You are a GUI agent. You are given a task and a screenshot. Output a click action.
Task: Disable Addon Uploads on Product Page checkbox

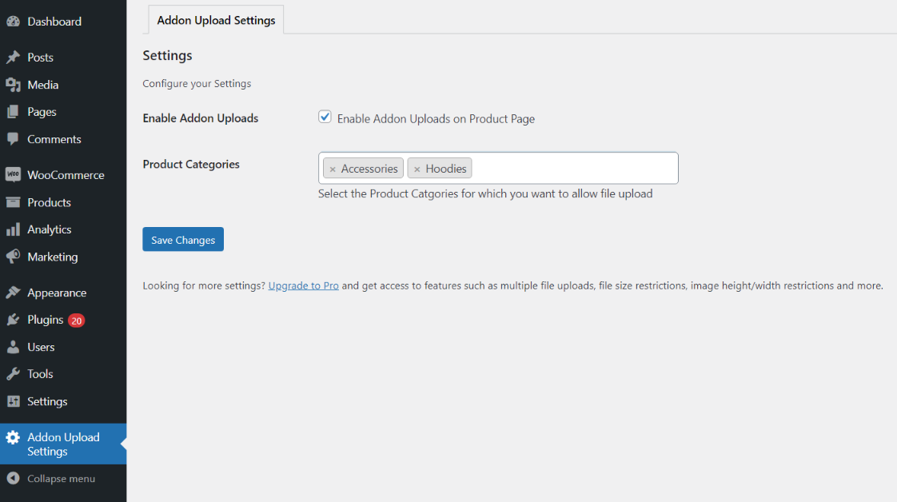(325, 118)
